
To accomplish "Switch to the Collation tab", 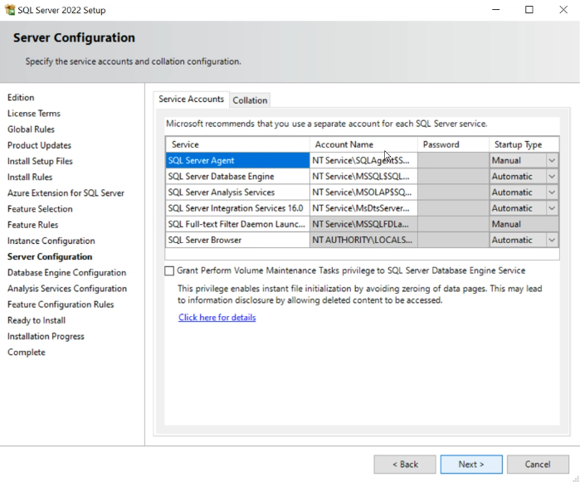I will [250, 100].
